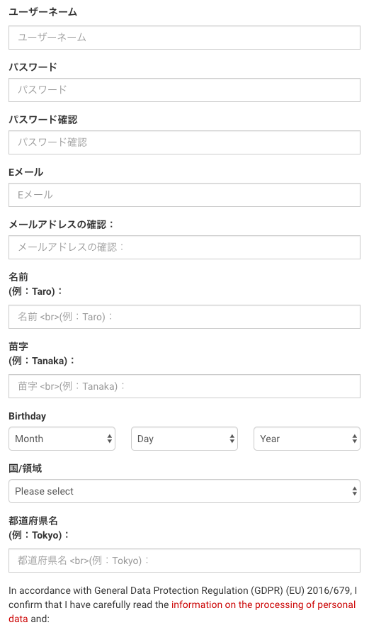Click the 国/領域 label
The height and width of the screenshot is (625, 386).
25,468
